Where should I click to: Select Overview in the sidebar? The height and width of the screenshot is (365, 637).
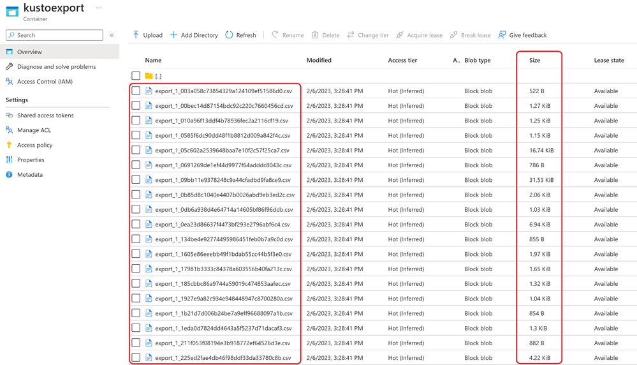pos(59,52)
